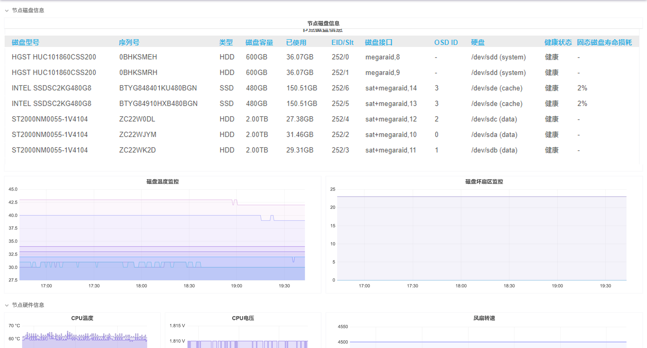Open the CPU温度 panel title menu
Screen dimensions: 647x348
(82, 318)
